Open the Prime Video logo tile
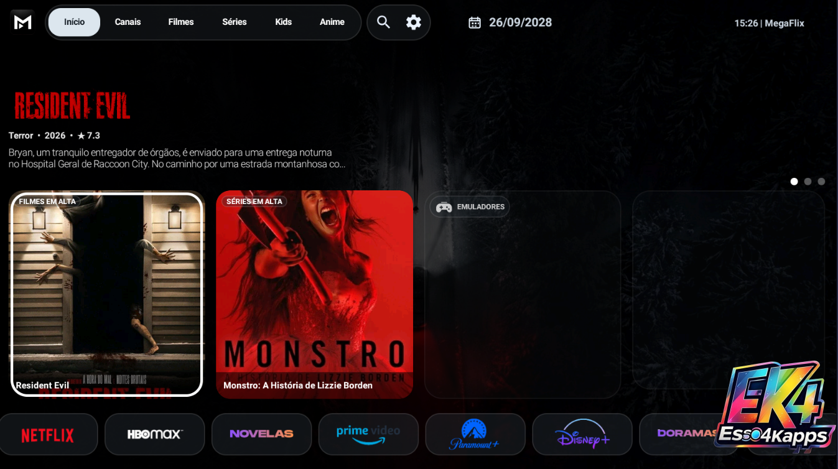838x469 pixels. point(368,434)
